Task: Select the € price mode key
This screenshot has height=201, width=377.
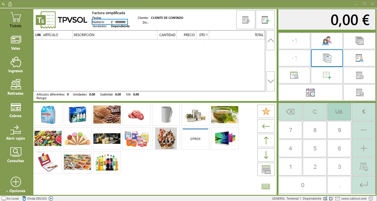Action: click(364, 112)
